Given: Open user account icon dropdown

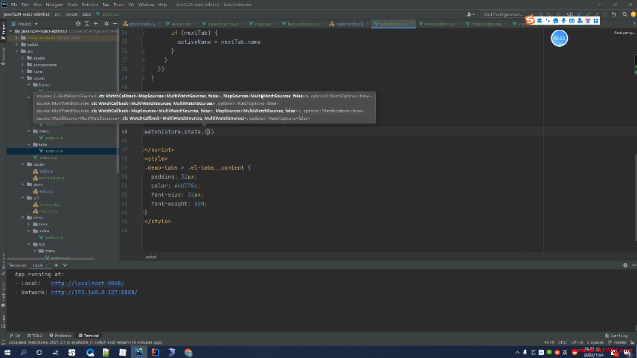Looking at the screenshot, I should tap(470, 14).
